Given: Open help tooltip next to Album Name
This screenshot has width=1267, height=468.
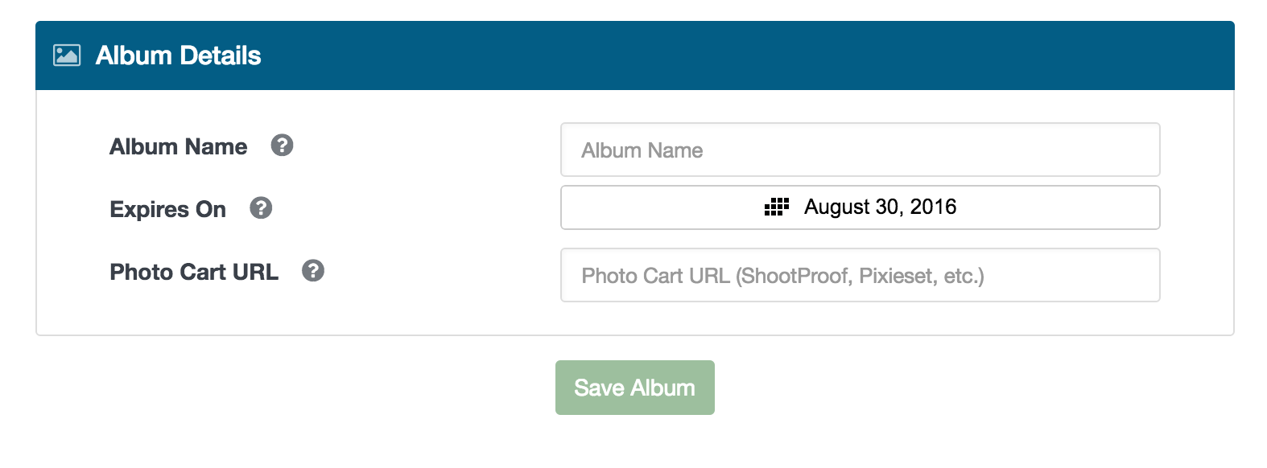Looking at the screenshot, I should click(282, 146).
